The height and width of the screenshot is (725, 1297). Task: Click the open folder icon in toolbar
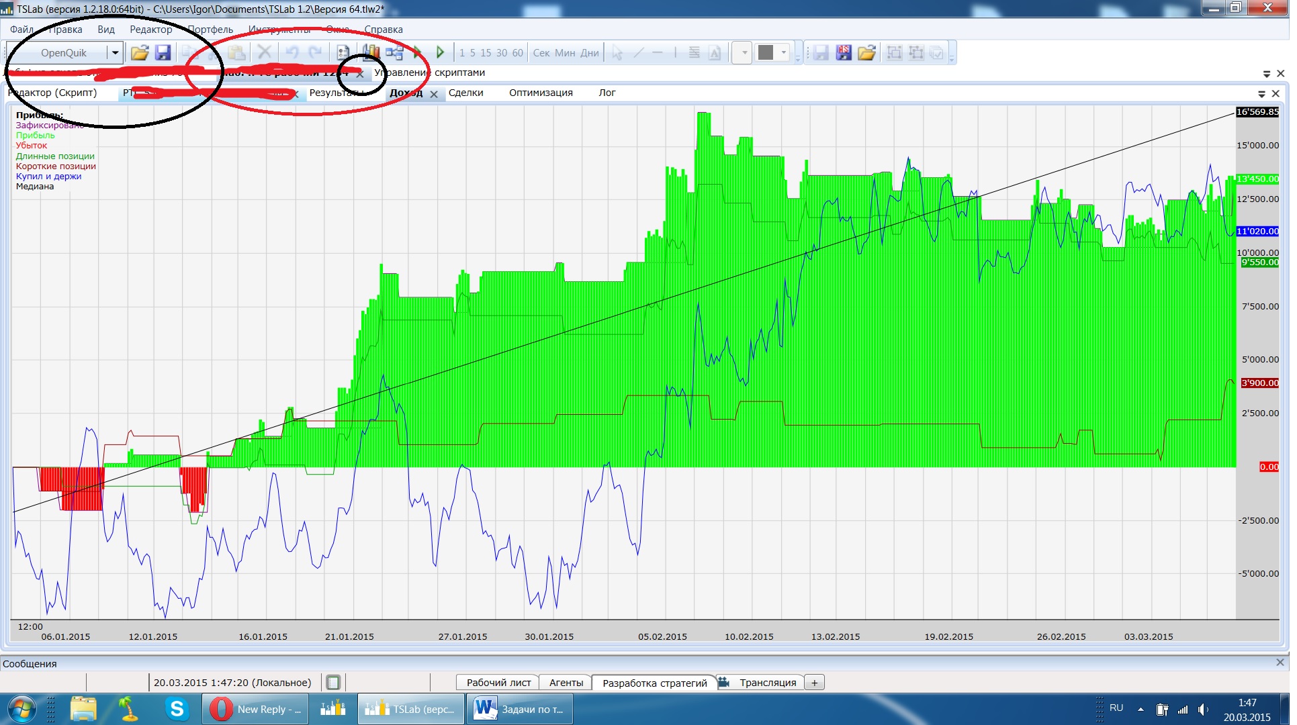pos(140,53)
